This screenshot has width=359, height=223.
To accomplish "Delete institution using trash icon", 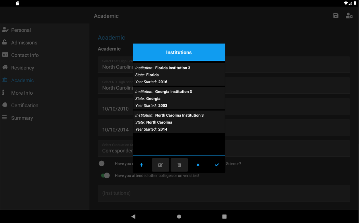I will pos(179,165).
